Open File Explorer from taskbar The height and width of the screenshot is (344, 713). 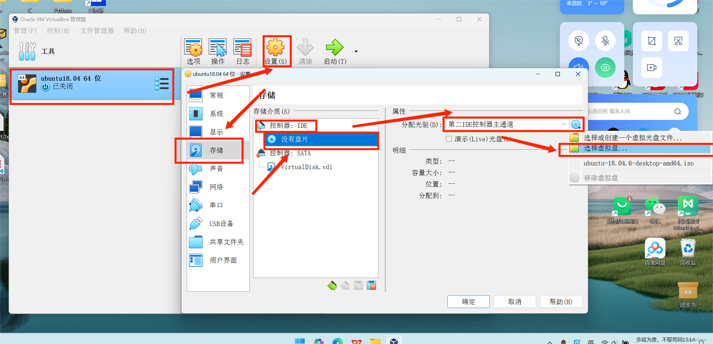click(375, 341)
